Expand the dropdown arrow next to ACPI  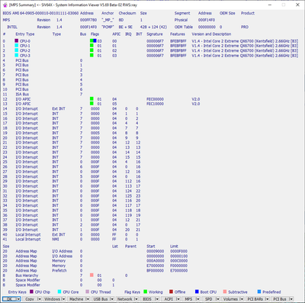click(178, 299)
